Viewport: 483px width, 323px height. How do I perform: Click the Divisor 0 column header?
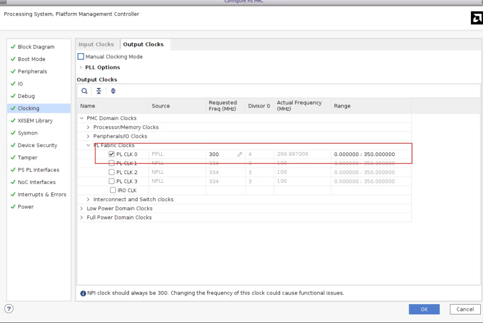(x=259, y=106)
